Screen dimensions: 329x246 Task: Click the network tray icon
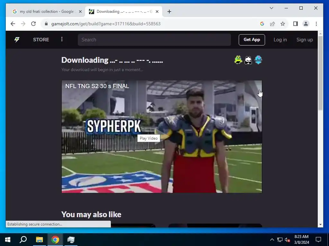pos(280,240)
